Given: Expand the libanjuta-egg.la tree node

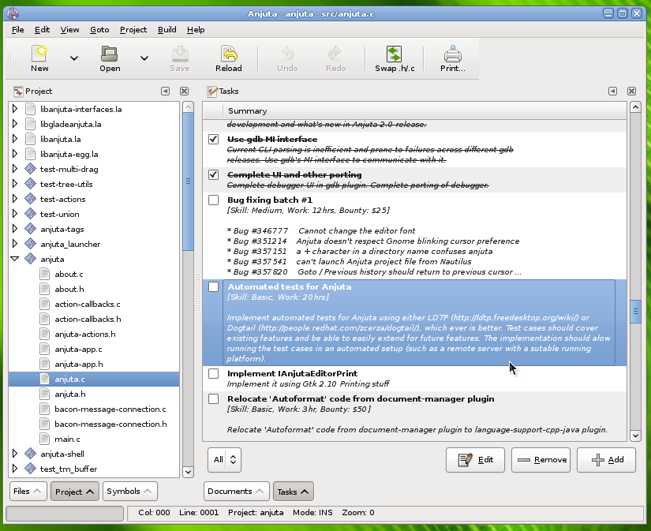Looking at the screenshot, I should 15,154.
